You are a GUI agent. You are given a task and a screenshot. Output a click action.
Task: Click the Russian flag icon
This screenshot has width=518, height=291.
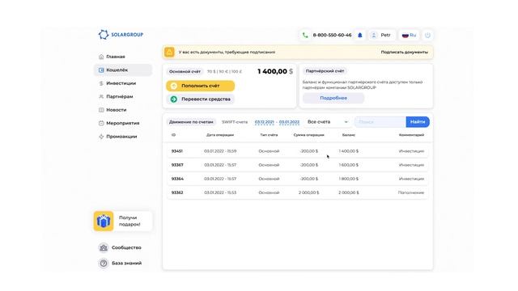[405, 35]
